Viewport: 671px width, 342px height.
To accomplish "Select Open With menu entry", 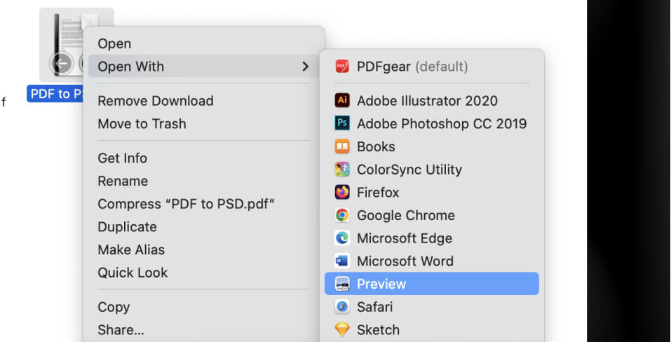I will [x=203, y=67].
